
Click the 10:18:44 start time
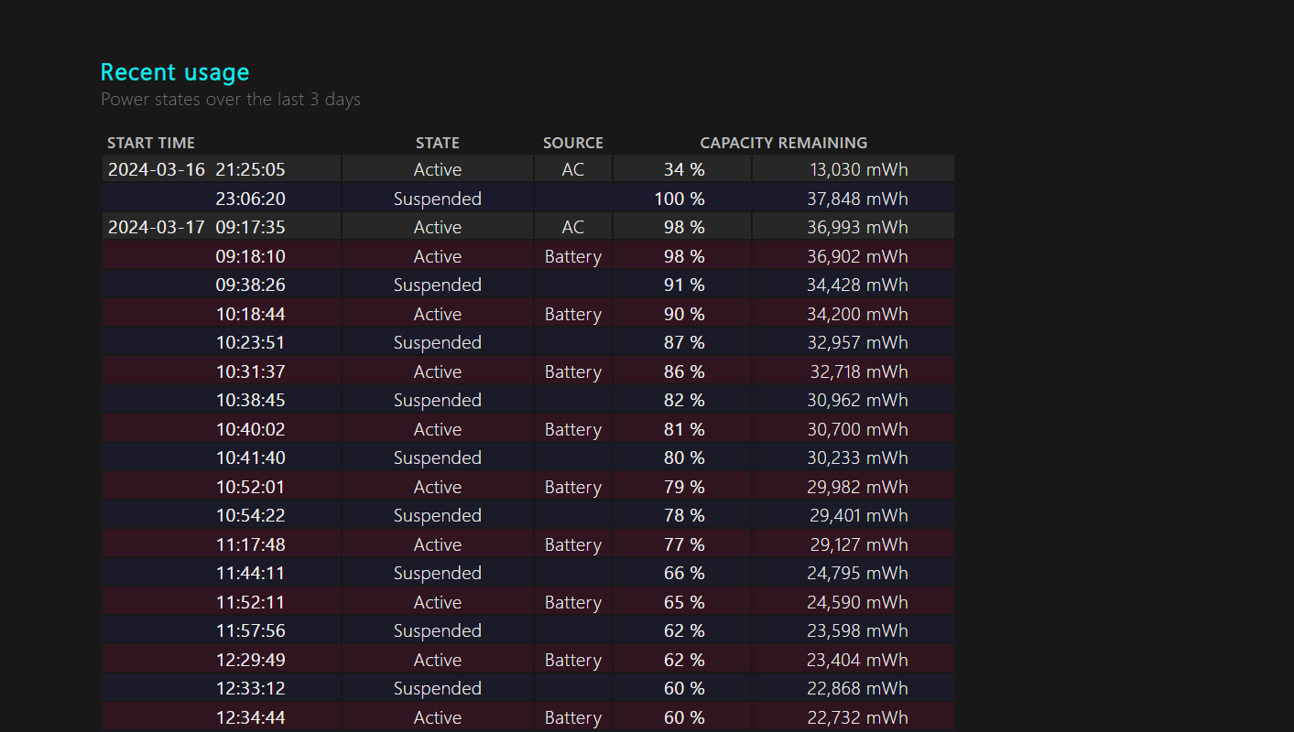[251, 314]
